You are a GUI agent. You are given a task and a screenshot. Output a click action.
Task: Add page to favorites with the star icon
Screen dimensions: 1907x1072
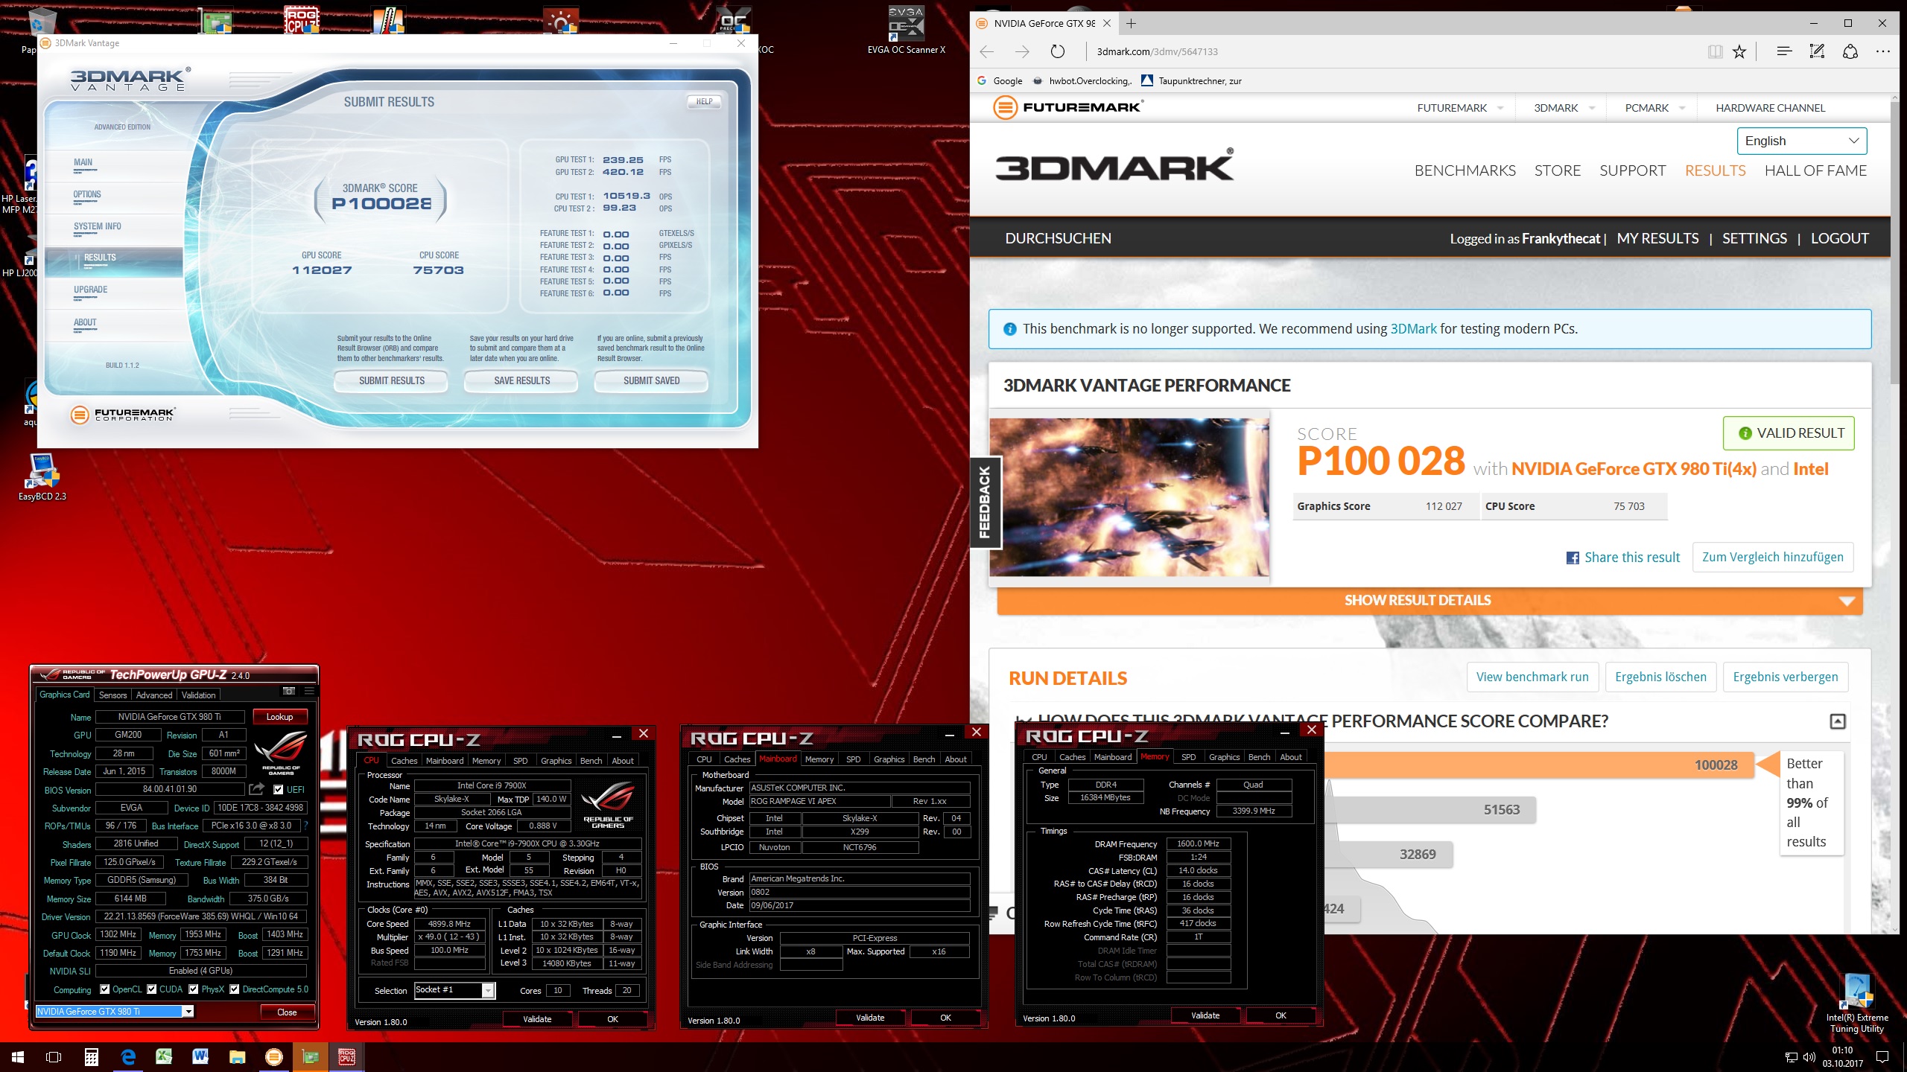pos(1739,51)
